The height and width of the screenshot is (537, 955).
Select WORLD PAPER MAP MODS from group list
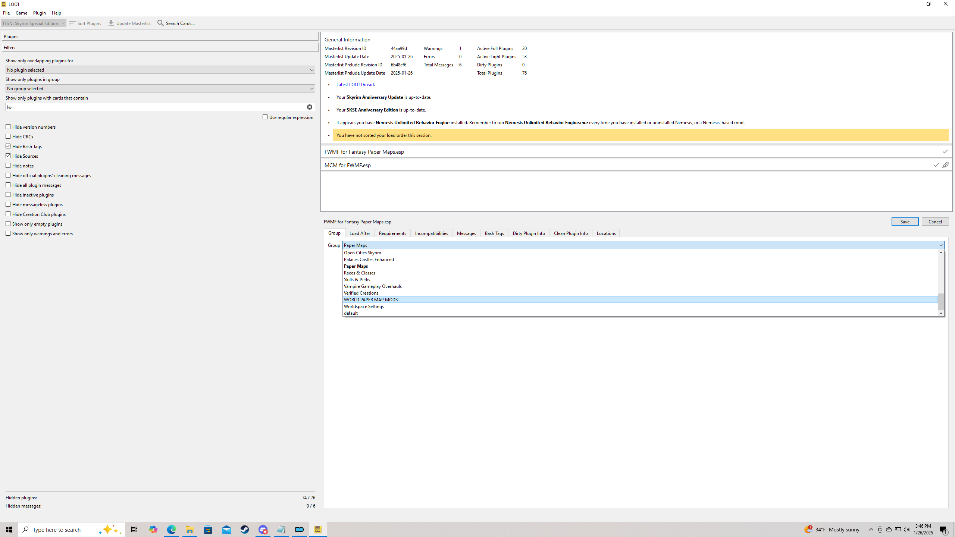coord(371,299)
